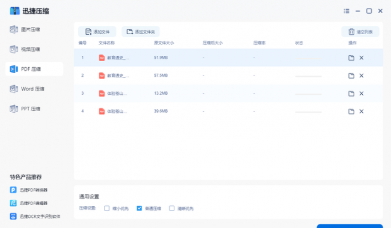The height and width of the screenshot is (228, 391).
Task: Click the PPT 压缩 sidebar icon
Action: coord(14,109)
